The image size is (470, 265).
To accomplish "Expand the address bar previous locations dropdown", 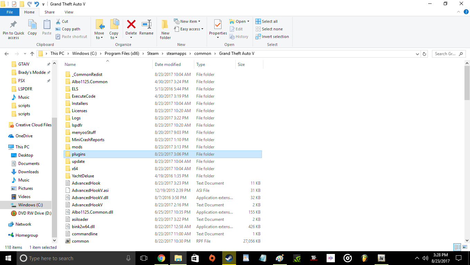I will pos(417,54).
